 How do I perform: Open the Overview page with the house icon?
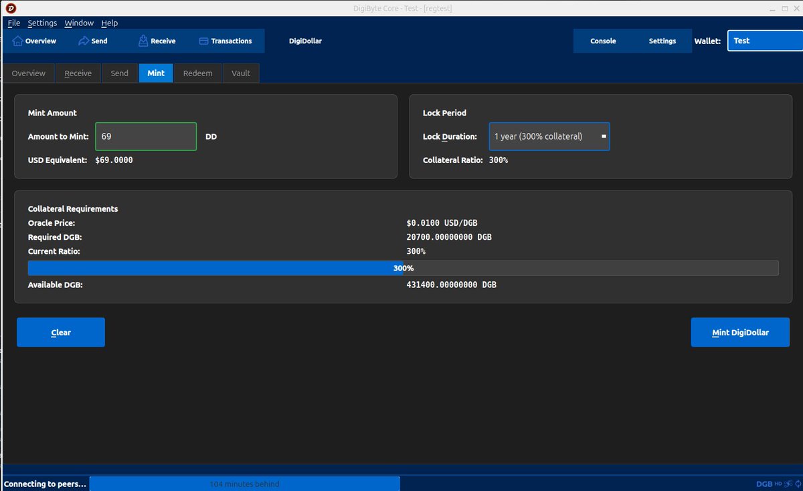coord(33,41)
